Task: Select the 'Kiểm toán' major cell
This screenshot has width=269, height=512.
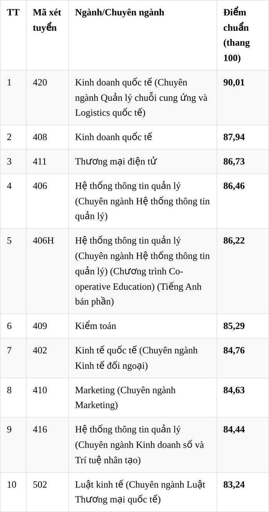Action: click(x=143, y=326)
